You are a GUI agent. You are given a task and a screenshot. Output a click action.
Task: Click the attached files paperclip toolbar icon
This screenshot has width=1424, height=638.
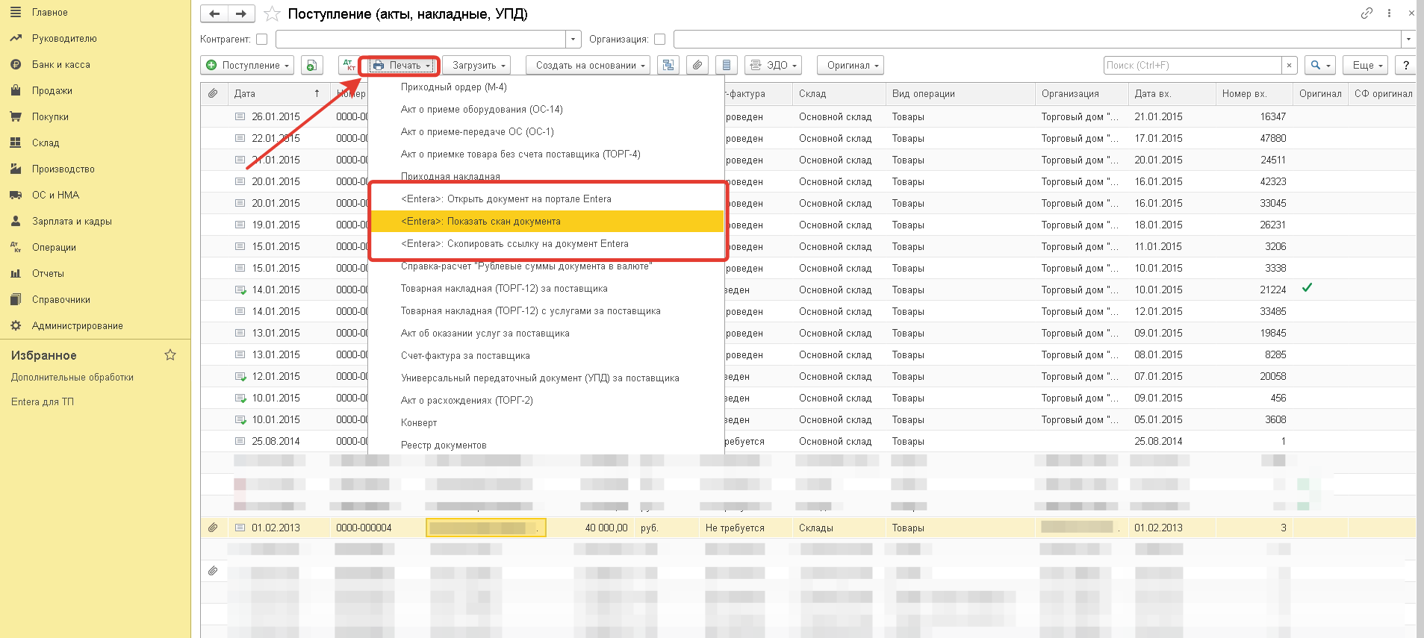coord(697,65)
